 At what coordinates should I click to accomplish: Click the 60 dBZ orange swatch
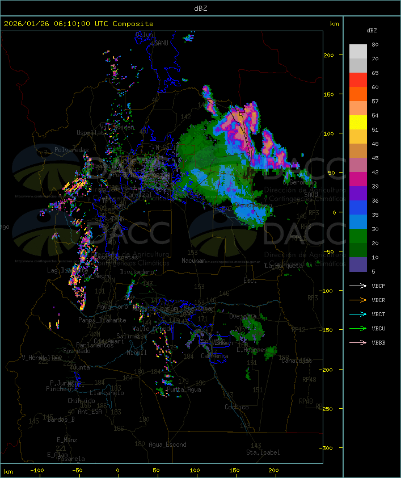point(358,94)
